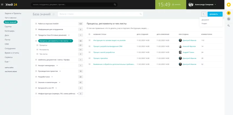
Task: Click the yellow help question mark icon
Action: click(229, 5)
